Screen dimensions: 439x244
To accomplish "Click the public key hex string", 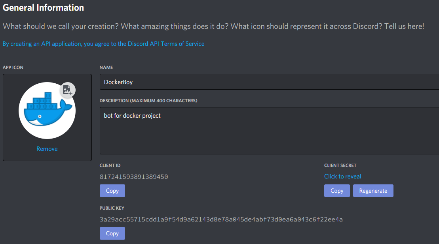I will 221,220.
